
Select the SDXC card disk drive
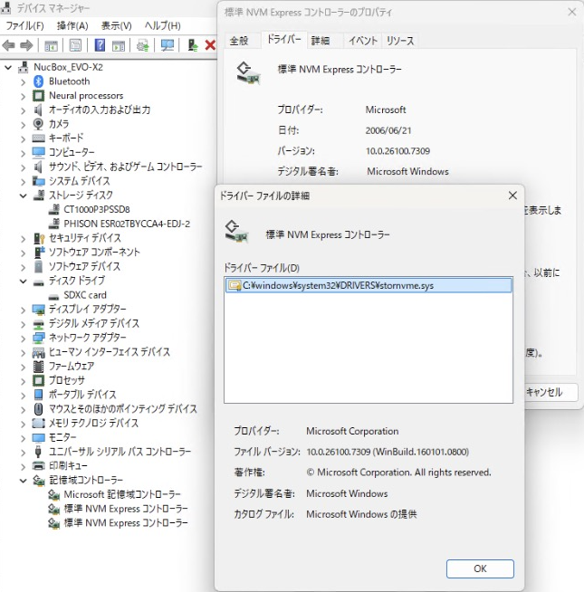click(x=84, y=295)
